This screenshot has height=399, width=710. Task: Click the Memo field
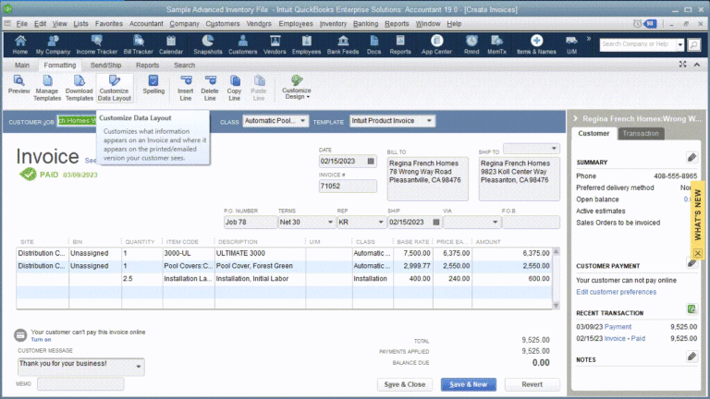pyautogui.click(x=80, y=384)
